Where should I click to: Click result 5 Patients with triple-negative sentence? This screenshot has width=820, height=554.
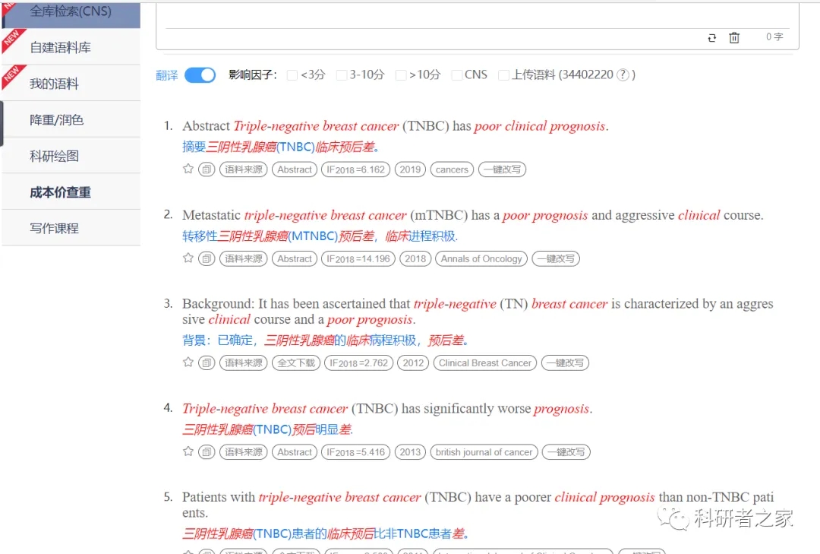tap(478, 505)
